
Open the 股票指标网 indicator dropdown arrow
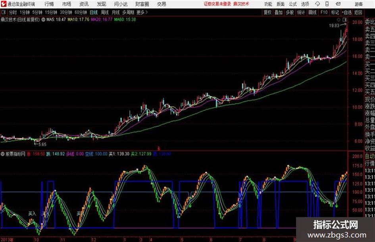pyautogui.click(x=2, y=154)
